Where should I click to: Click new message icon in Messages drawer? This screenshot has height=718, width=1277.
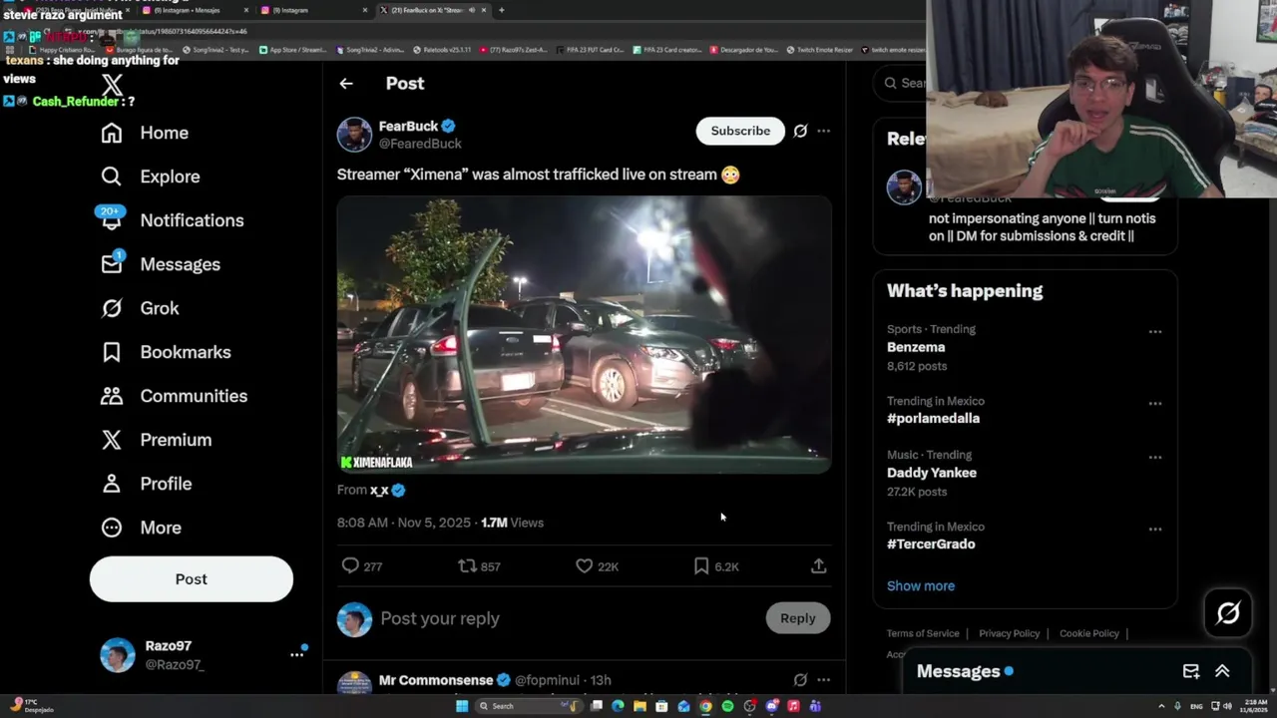(x=1191, y=672)
